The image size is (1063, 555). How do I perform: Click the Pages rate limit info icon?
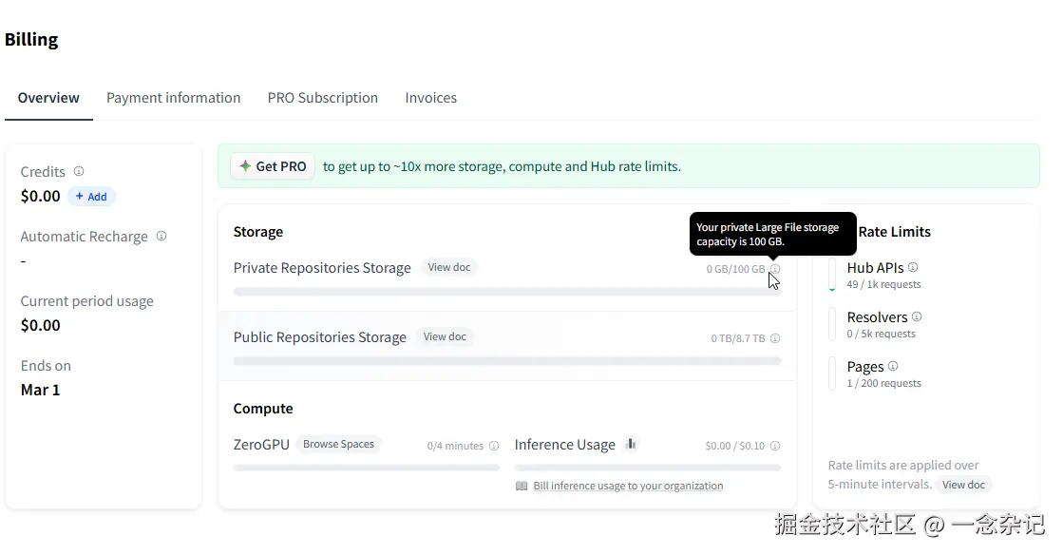[x=893, y=366]
